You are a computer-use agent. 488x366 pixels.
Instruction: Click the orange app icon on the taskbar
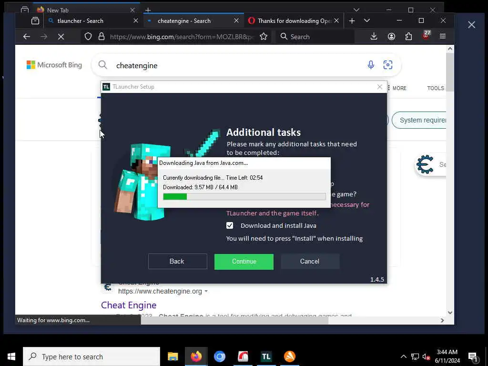pyautogui.click(x=289, y=356)
